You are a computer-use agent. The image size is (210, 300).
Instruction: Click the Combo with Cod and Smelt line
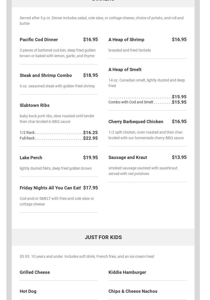click(x=131, y=102)
